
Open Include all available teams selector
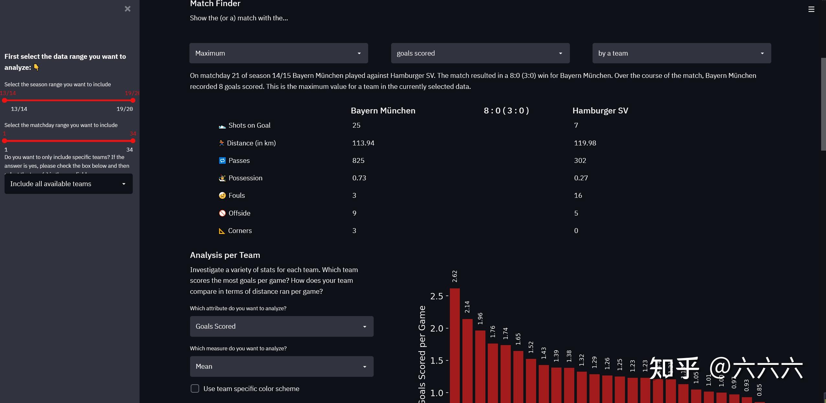(68, 184)
